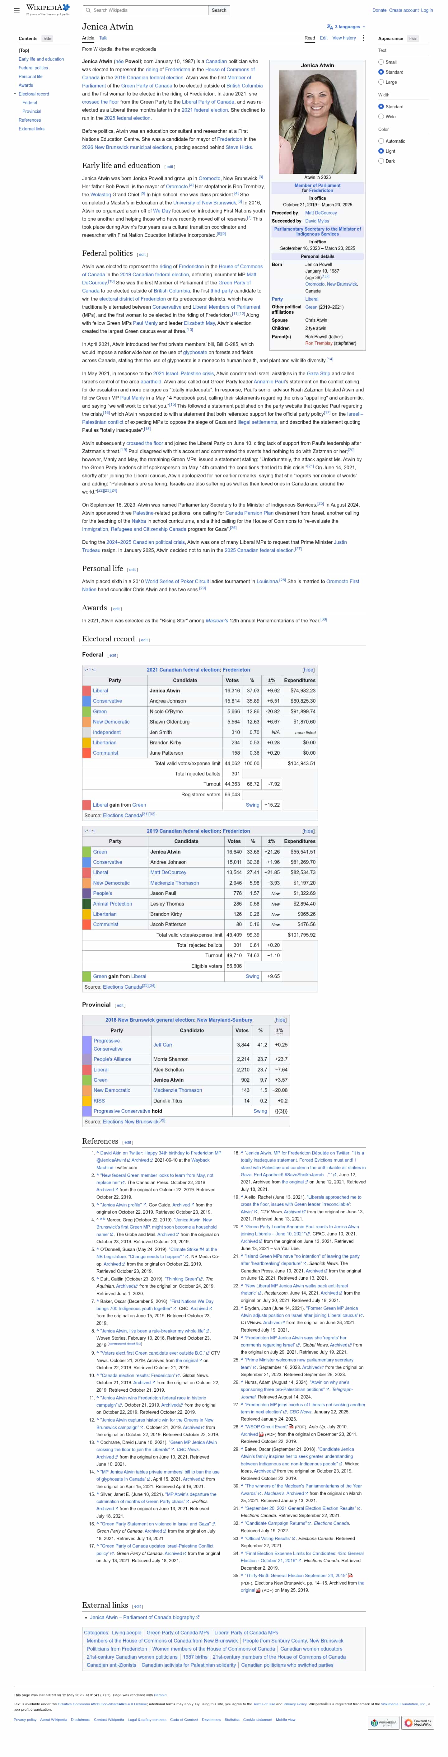Collapse the Electoral record contents section
Viewport: 448px width, 1757px height.
tap(15, 93)
